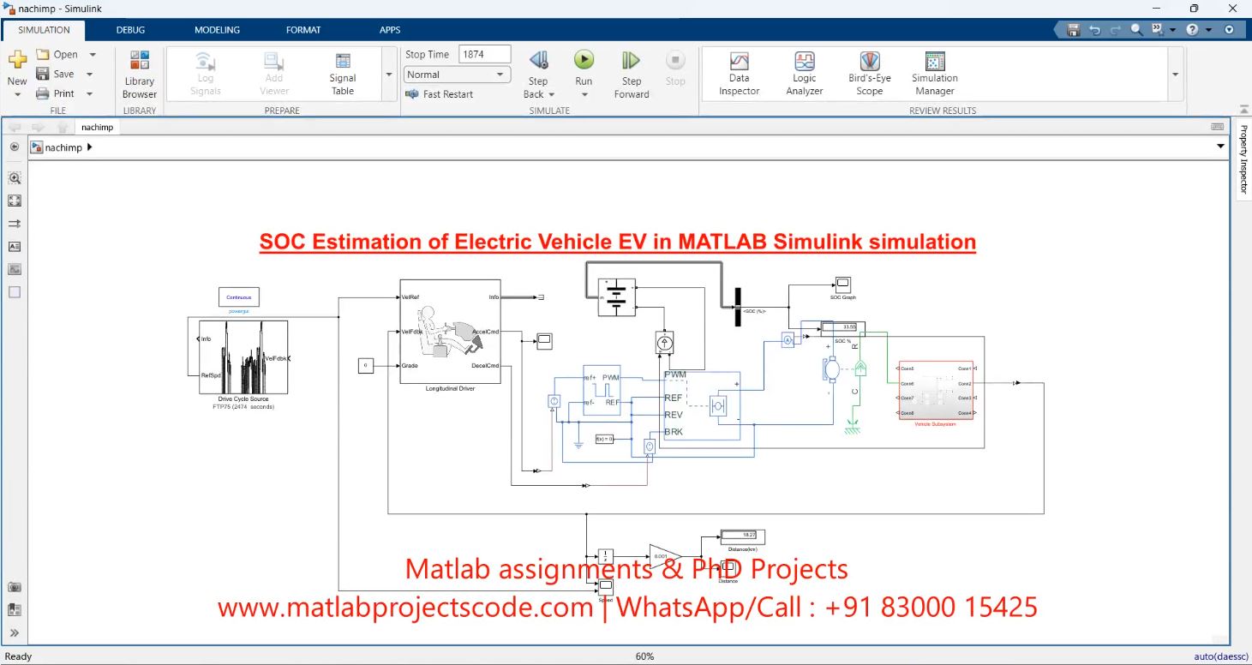Open the Library Browser

click(140, 73)
